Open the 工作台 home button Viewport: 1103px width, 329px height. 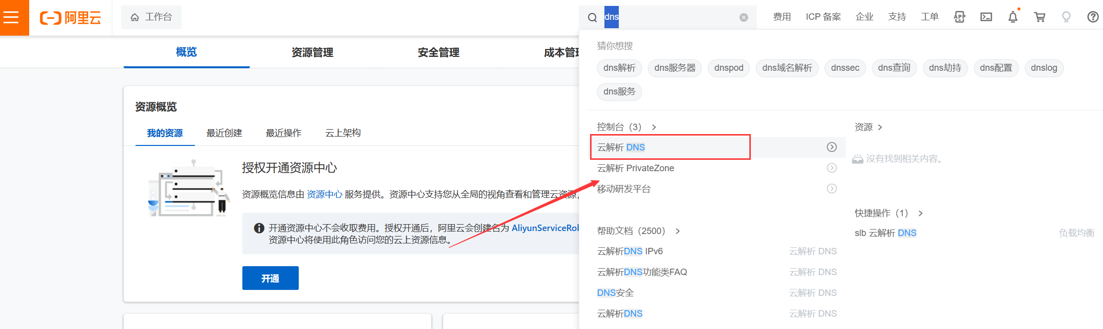(x=151, y=17)
